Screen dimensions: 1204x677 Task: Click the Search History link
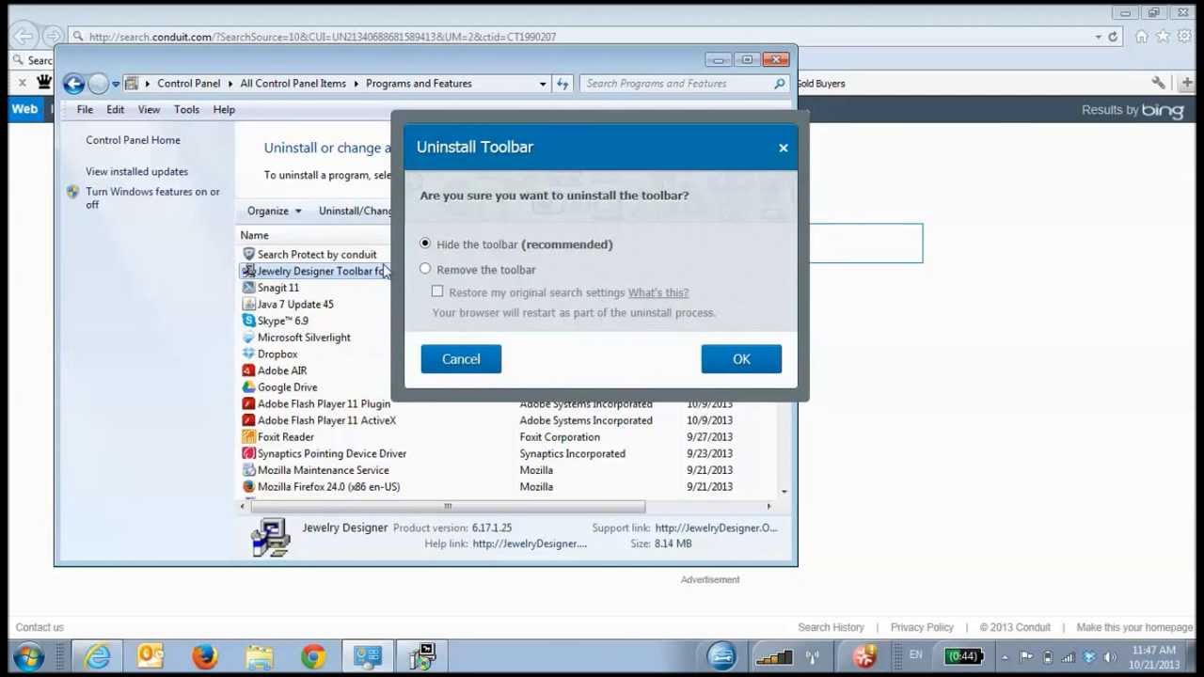(x=831, y=627)
